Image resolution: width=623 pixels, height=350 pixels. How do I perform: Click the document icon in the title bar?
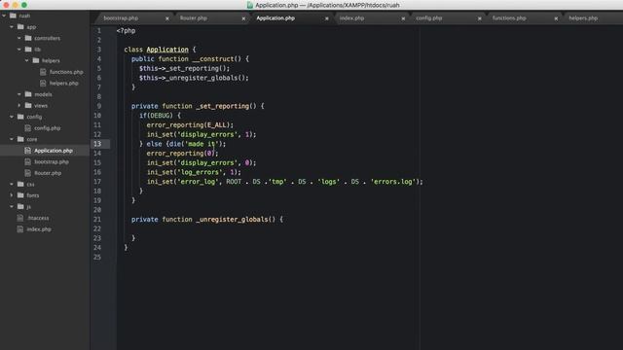pos(250,5)
